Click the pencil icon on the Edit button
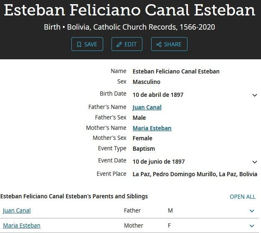 tap(119, 44)
